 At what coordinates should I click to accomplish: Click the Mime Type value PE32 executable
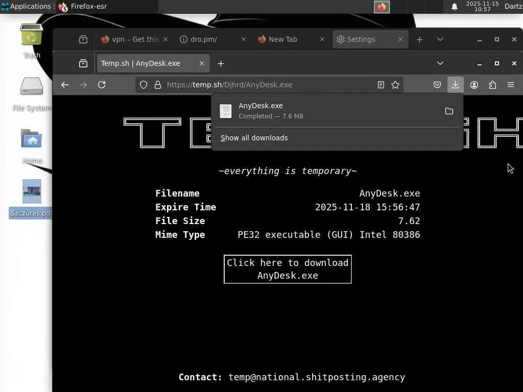(x=328, y=235)
